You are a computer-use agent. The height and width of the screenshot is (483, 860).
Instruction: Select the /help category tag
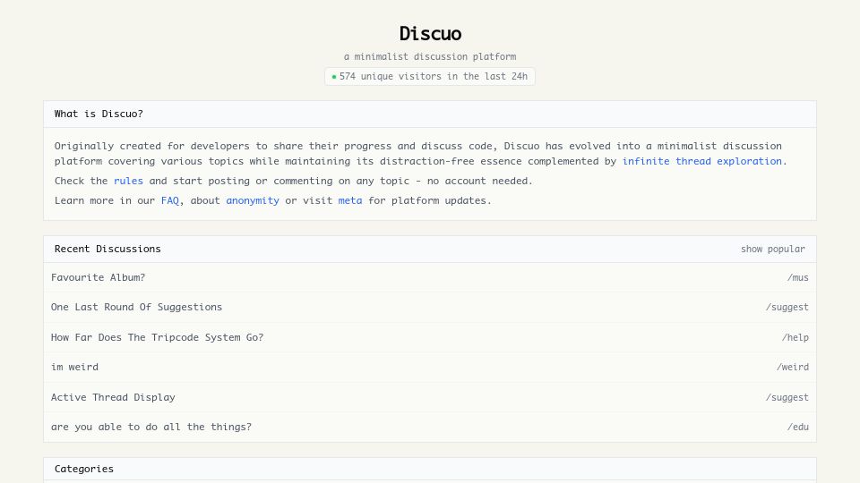pyautogui.click(x=795, y=337)
